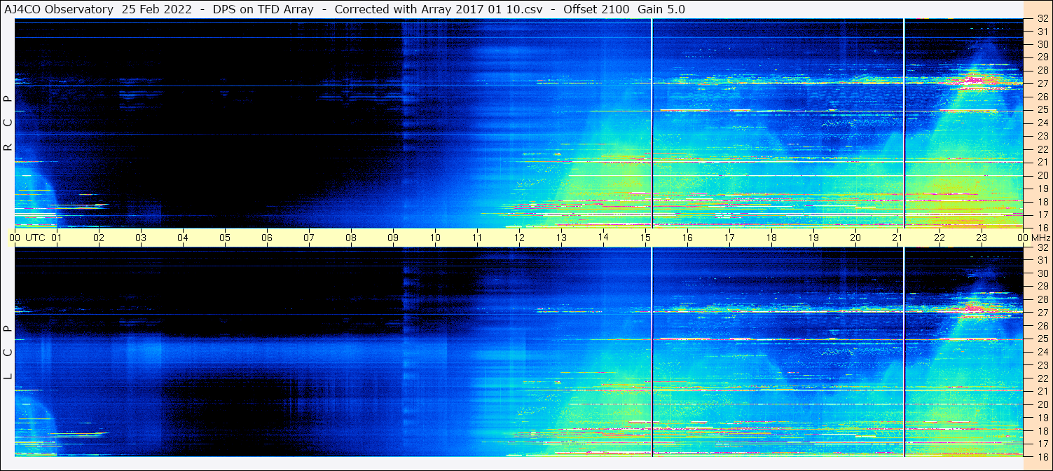
Task: Select hour label "12" on UTC axis
Action: [x=519, y=238]
